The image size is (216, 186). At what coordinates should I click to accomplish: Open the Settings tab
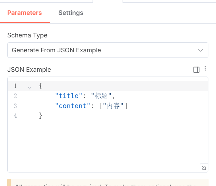[x=71, y=13]
